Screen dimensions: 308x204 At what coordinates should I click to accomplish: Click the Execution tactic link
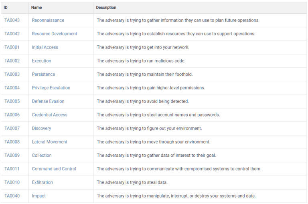41,61
